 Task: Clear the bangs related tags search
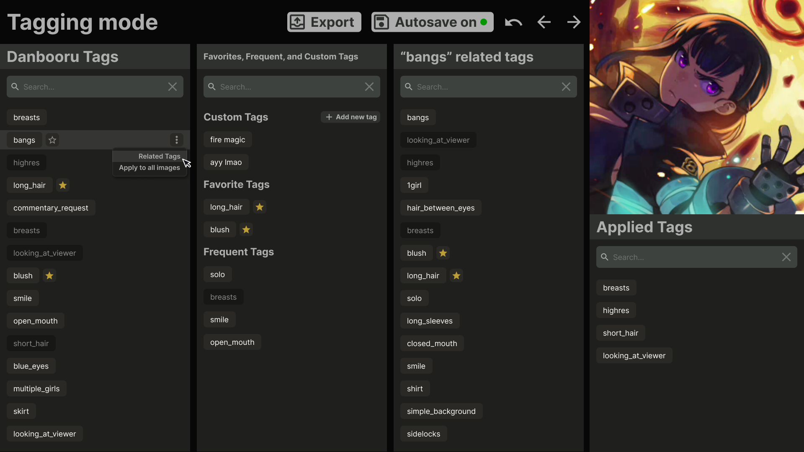click(566, 87)
